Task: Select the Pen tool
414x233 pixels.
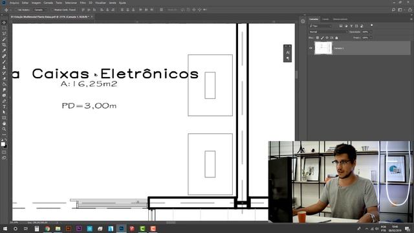Action: pos(4,101)
